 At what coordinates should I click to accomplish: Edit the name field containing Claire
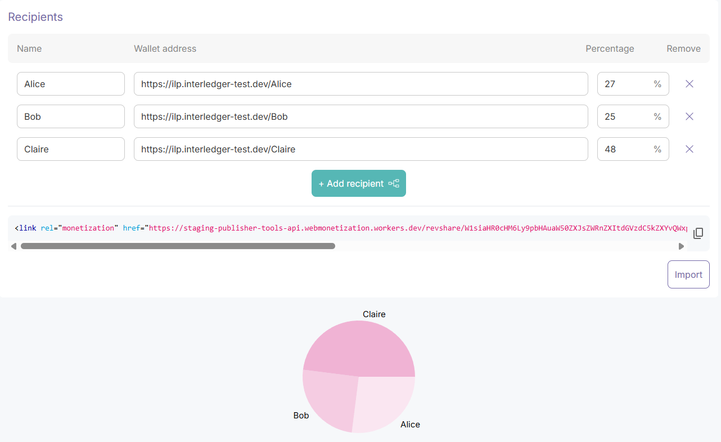pos(71,149)
